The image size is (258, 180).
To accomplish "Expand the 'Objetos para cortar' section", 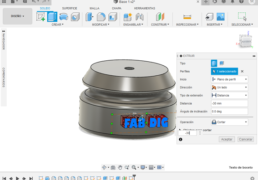I will (180, 130).
